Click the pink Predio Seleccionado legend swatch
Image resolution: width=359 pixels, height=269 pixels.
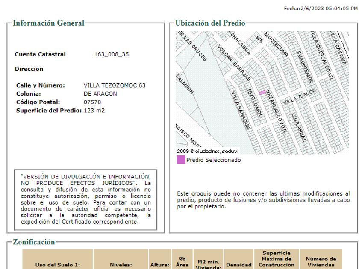point(181,160)
